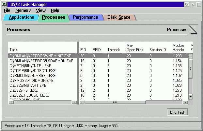The height and width of the screenshot is (131, 203).
Task: Click the task list left scroll arrow
Action: coord(10,102)
